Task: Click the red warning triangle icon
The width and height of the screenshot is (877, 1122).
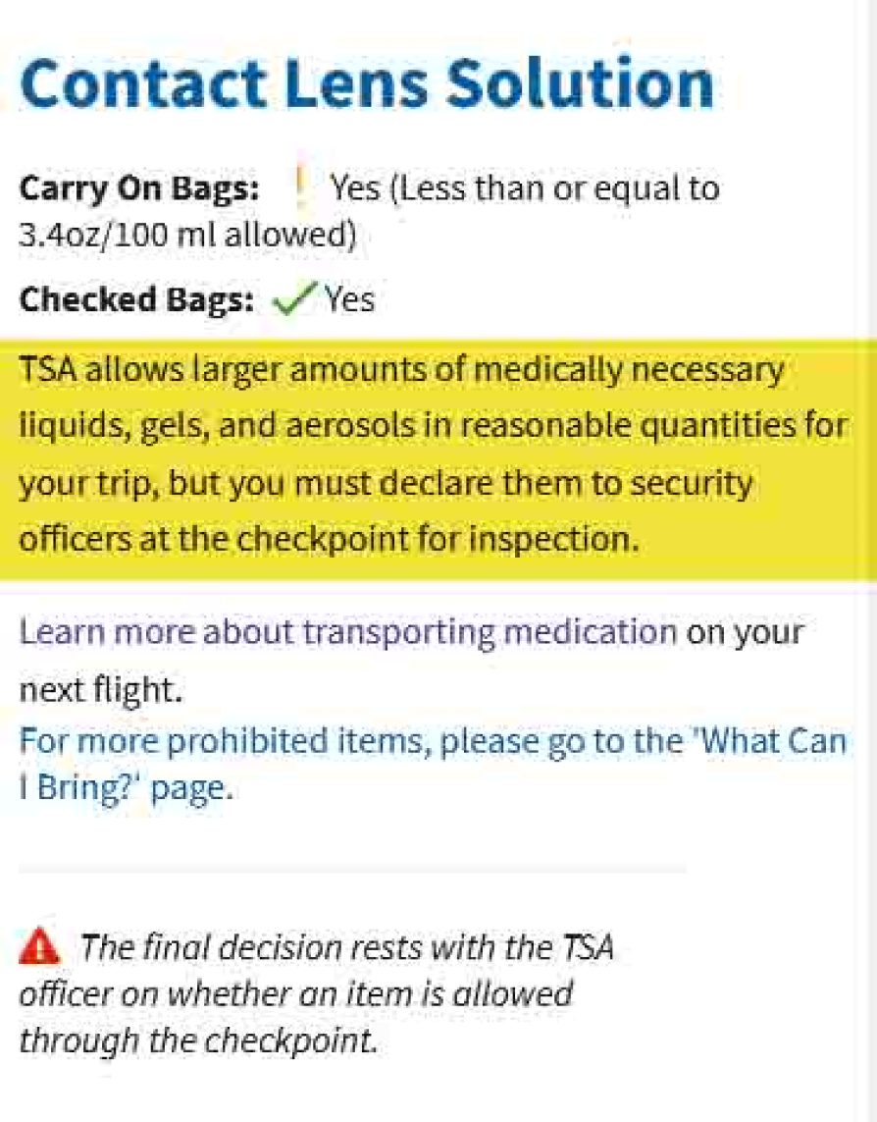Action: (x=39, y=946)
